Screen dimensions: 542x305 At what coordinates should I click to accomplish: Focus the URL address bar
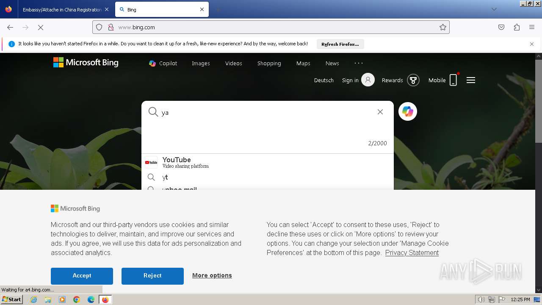271,27
